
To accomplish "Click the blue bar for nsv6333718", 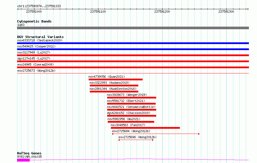I will [133, 43].
